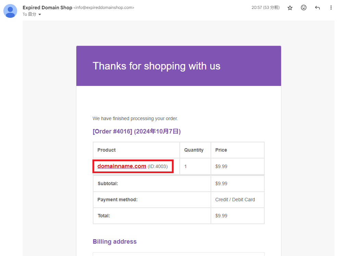Click the 'Quantity' column header
This screenshot has height=256, width=341.
(194, 150)
